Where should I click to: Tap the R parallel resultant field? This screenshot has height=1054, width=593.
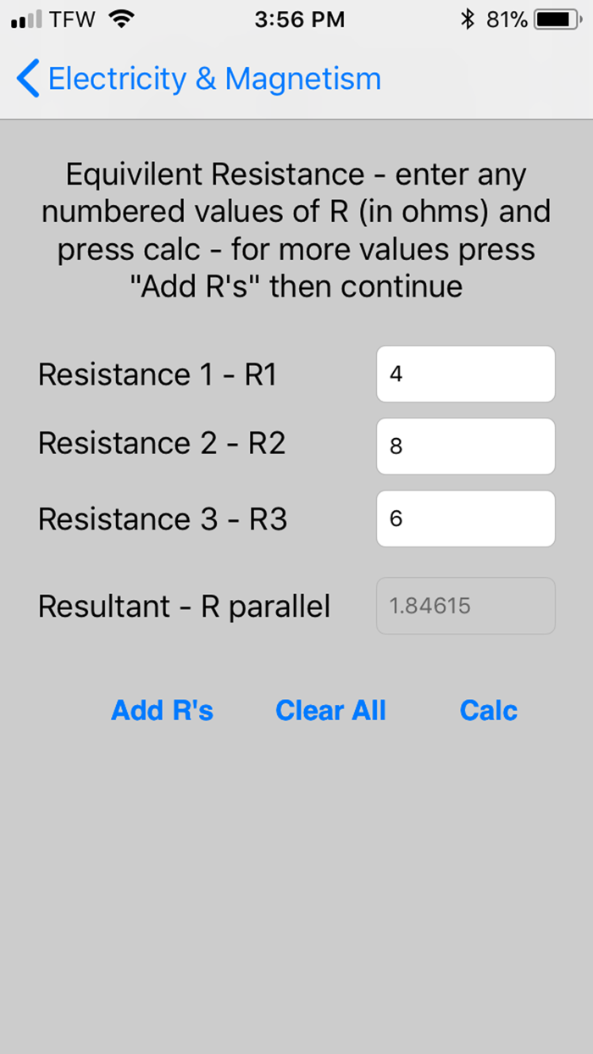coord(465,606)
